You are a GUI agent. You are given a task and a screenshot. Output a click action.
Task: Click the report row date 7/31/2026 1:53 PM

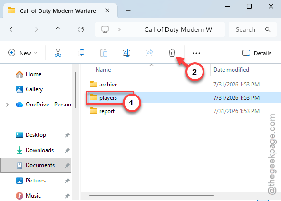pos(236,111)
